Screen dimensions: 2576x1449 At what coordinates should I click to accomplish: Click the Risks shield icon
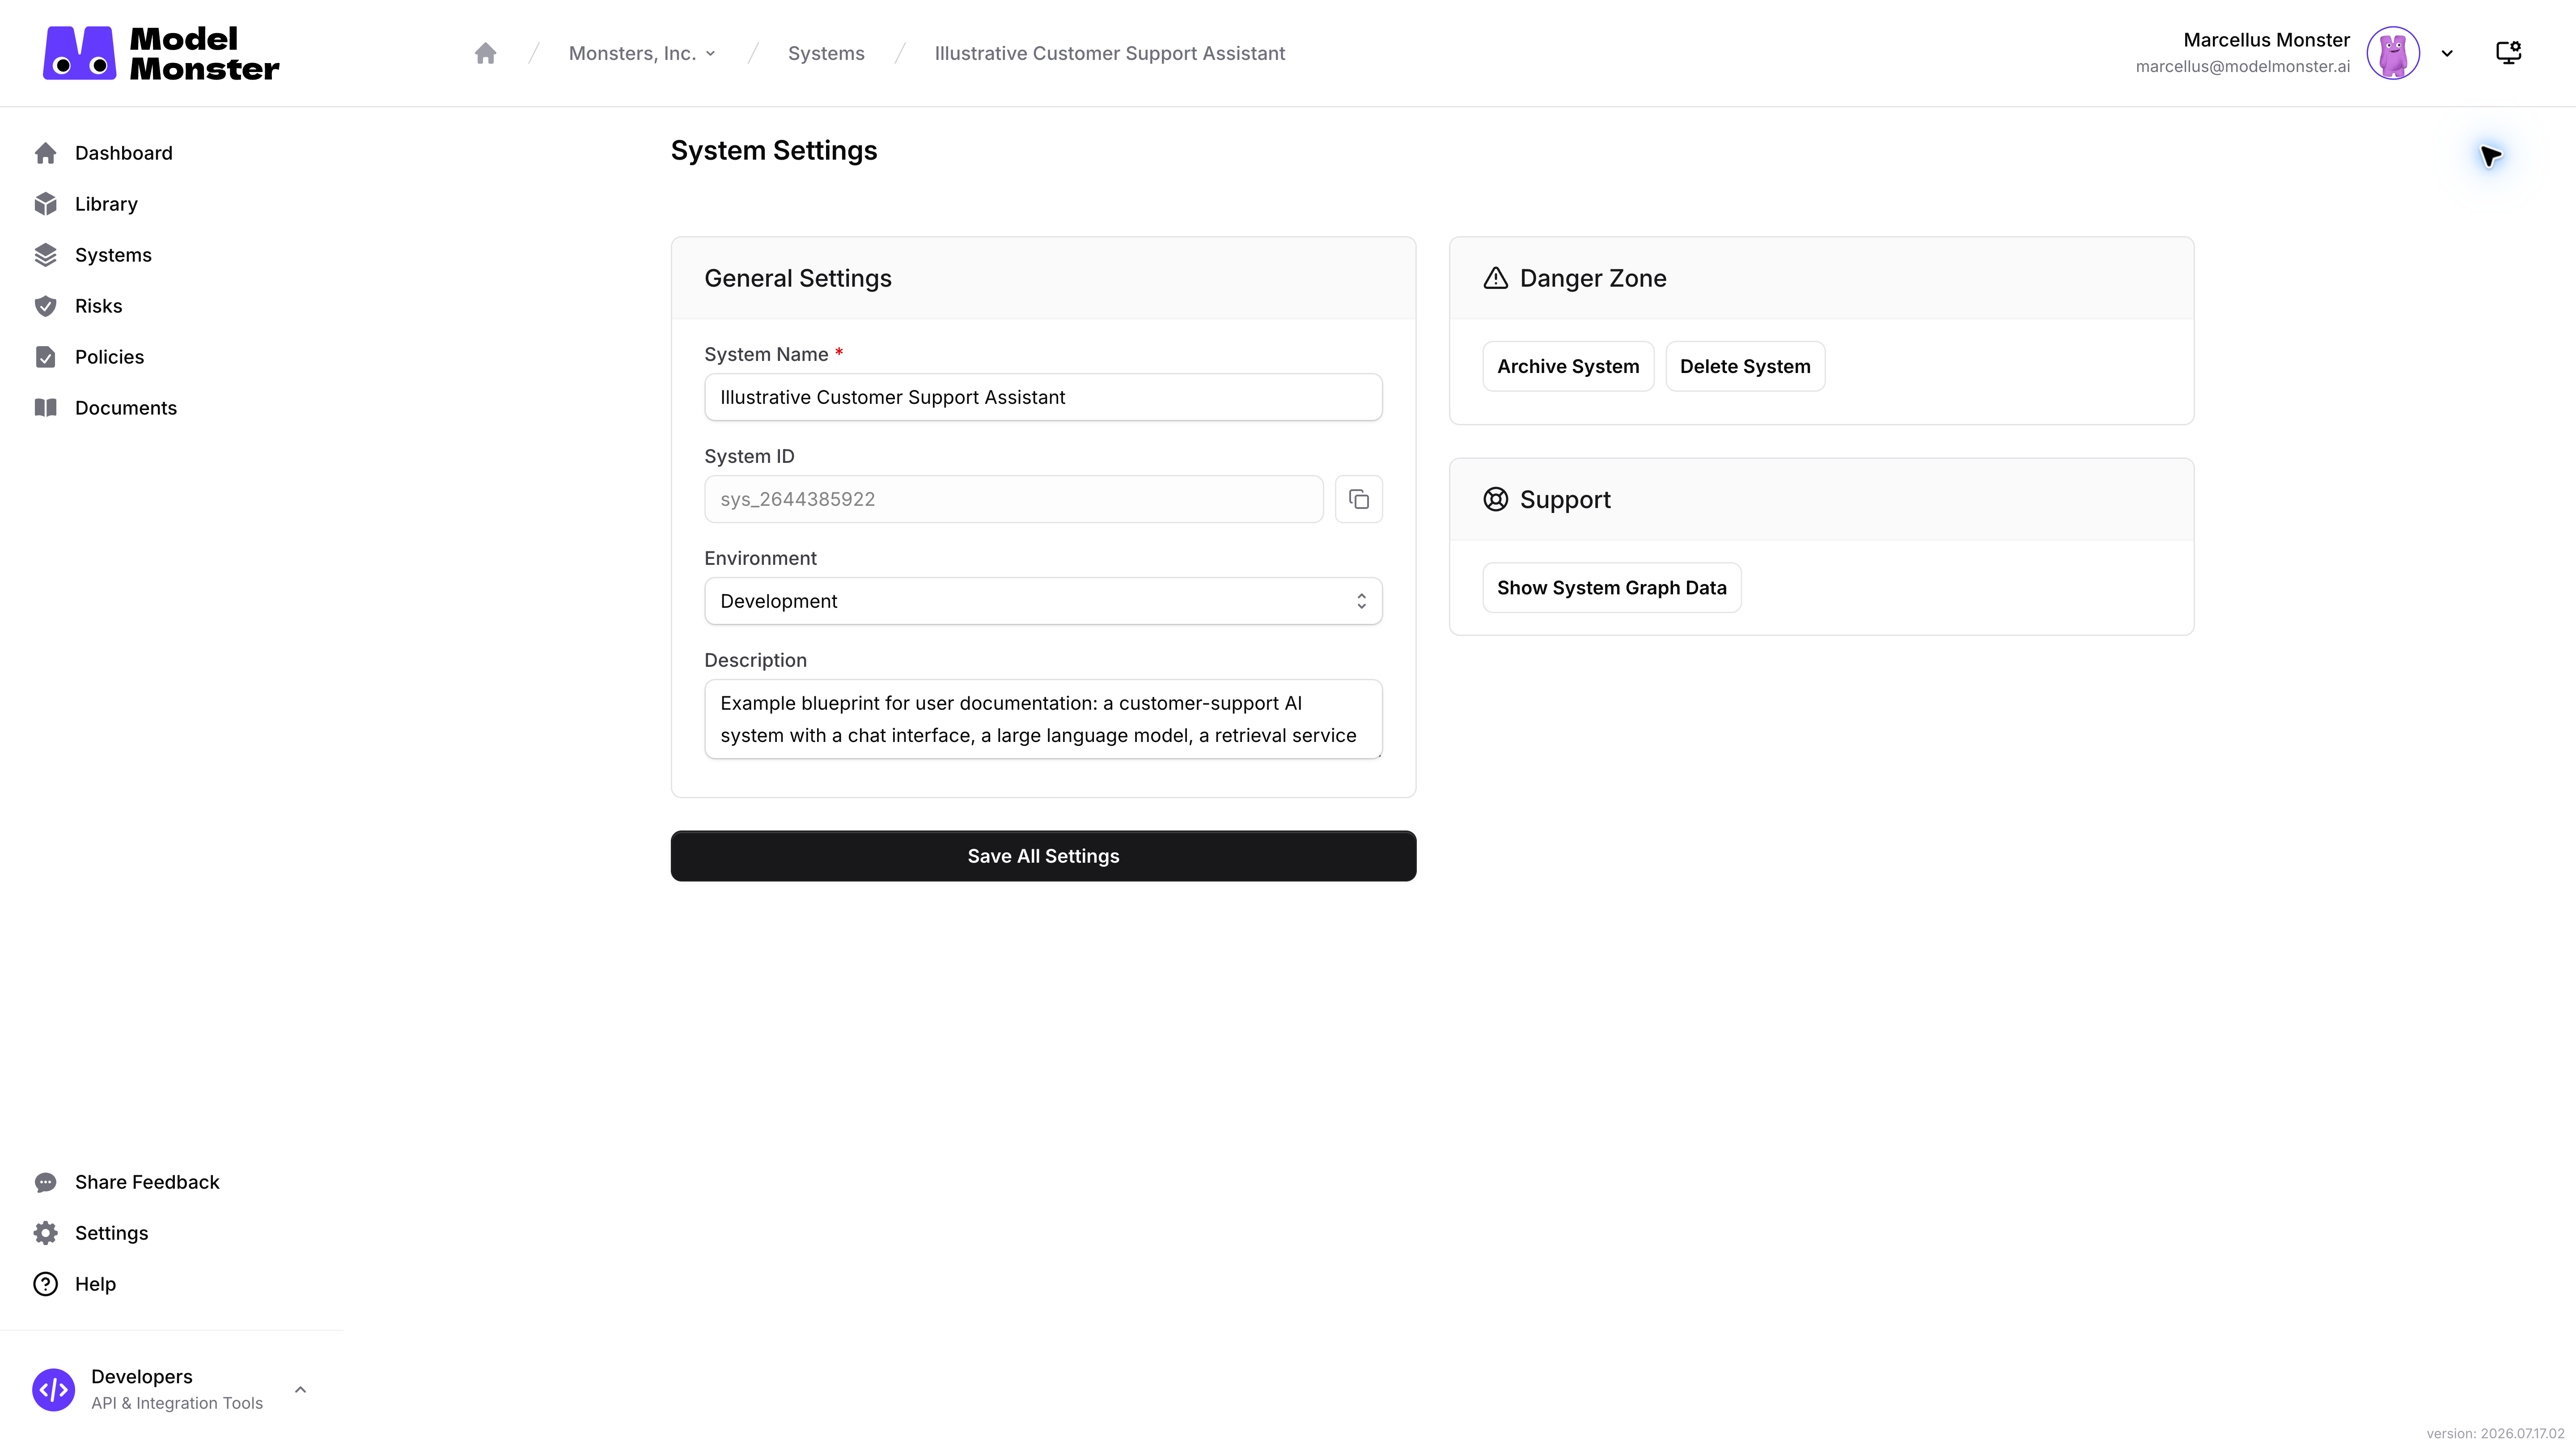coord(45,306)
